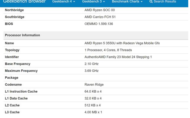Click the Geekbench Browser home link
The width and height of the screenshot is (190, 118).
[24, 2]
